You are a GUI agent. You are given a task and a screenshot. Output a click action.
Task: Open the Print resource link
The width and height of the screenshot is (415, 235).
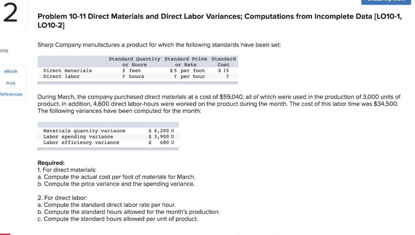(x=11, y=83)
